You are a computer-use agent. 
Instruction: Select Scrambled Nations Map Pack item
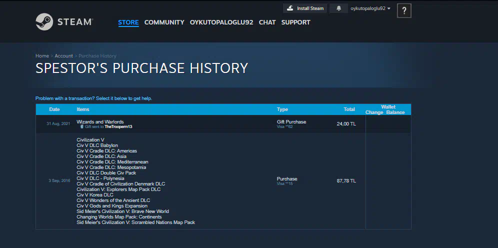(135, 222)
